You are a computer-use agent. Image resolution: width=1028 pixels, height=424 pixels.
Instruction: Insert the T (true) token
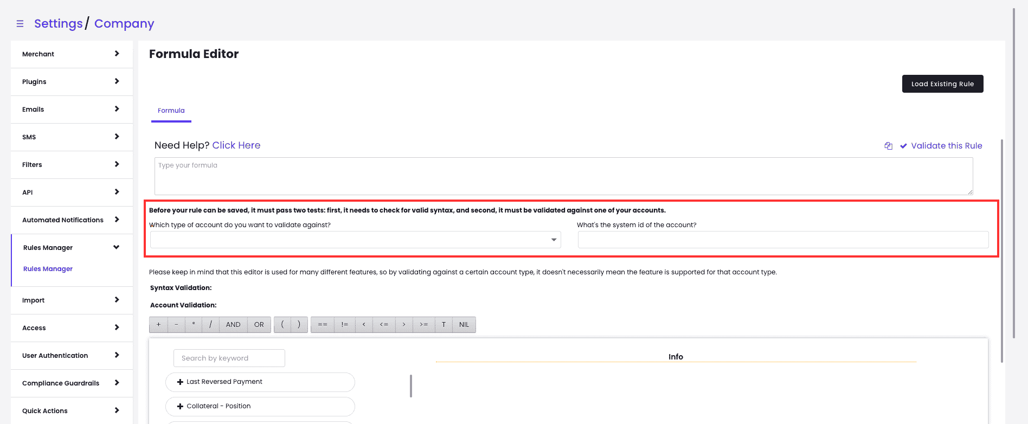coord(444,325)
